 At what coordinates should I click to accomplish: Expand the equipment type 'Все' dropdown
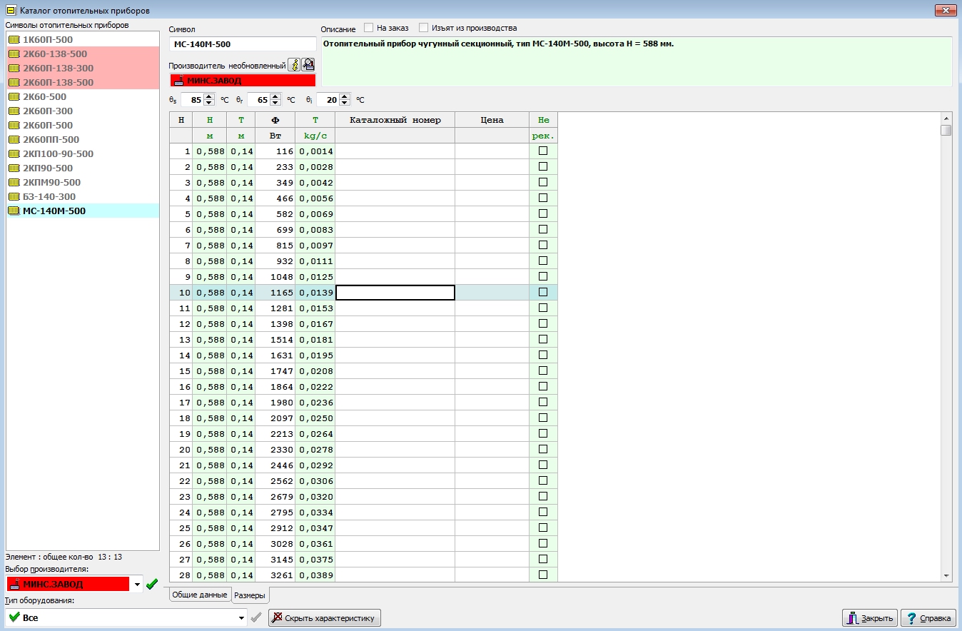pyautogui.click(x=241, y=617)
